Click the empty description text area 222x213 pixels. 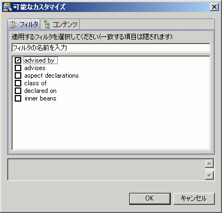(x=106, y=170)
